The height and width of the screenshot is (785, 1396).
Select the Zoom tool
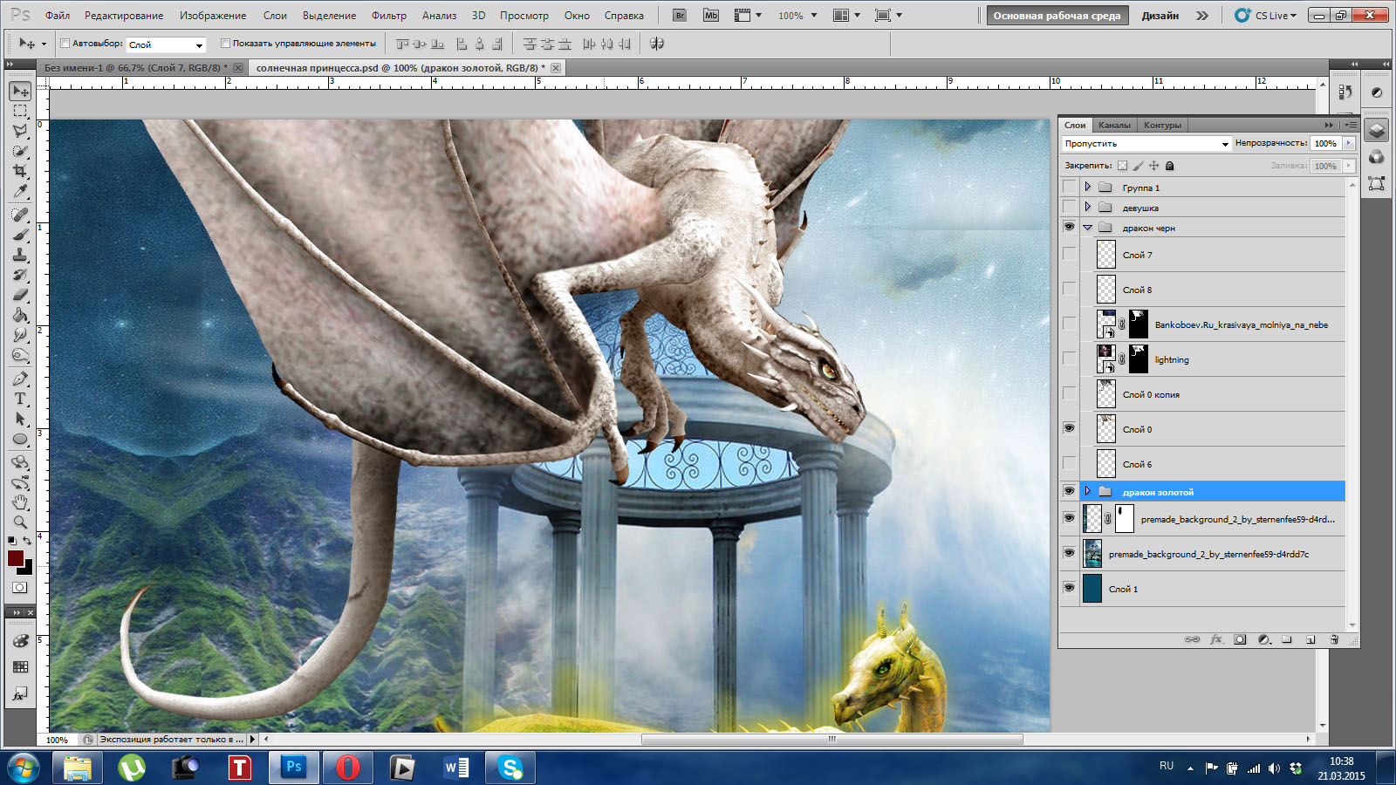20,522
